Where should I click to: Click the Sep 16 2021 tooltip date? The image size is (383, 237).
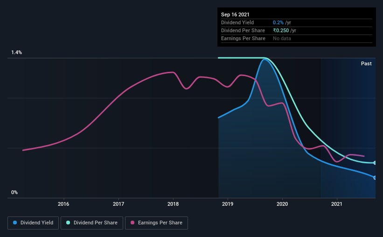[235, 14]
